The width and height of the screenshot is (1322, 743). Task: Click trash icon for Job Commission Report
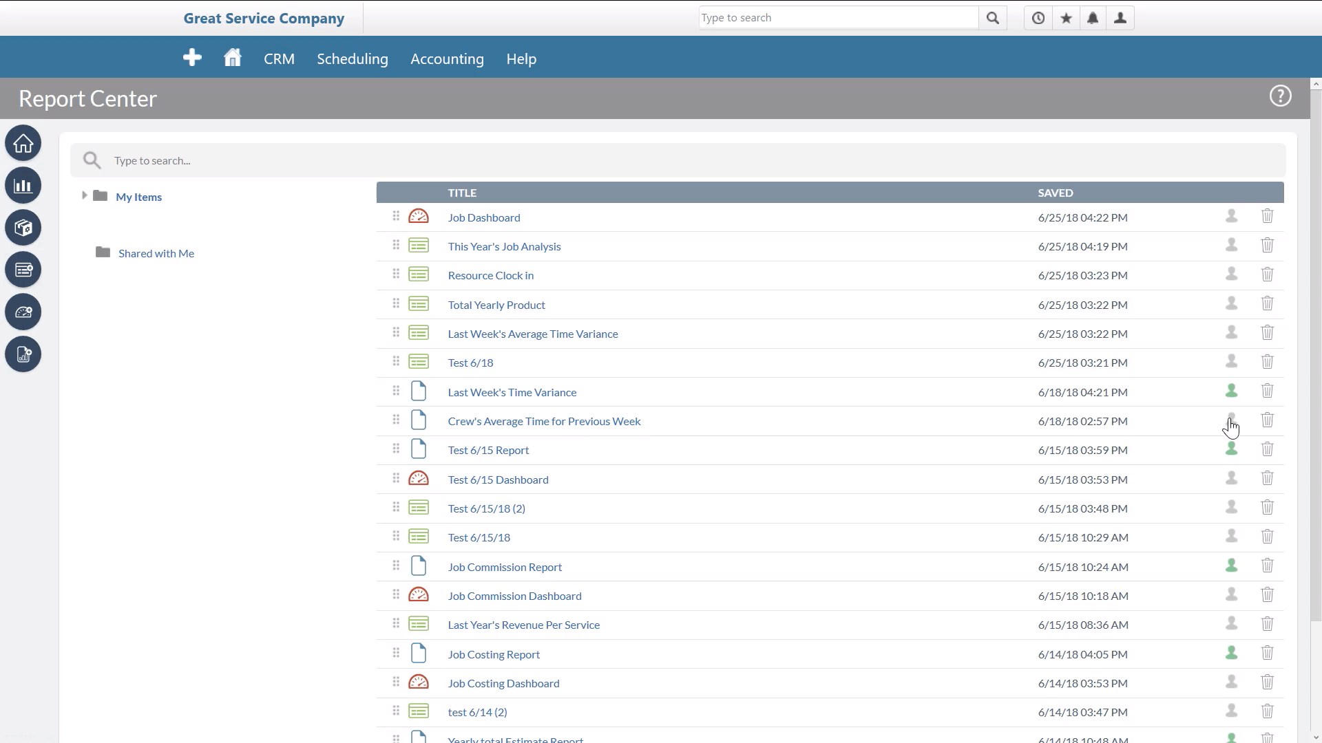tap(1267, 566)
